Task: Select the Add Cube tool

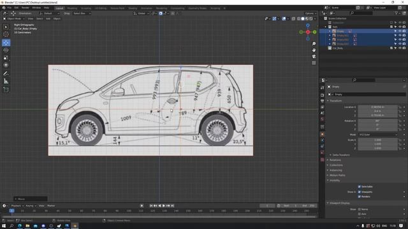Action: pyautogui.click(x=6, y=90)
